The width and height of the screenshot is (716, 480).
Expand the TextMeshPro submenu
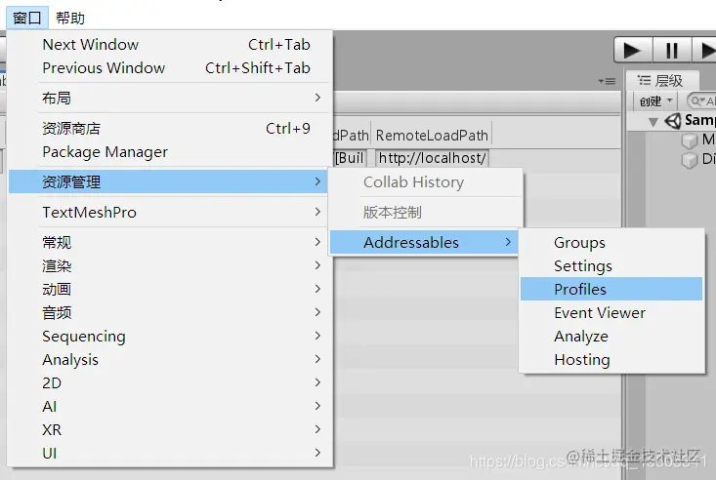pyautogui.click(x=170, y=212)
